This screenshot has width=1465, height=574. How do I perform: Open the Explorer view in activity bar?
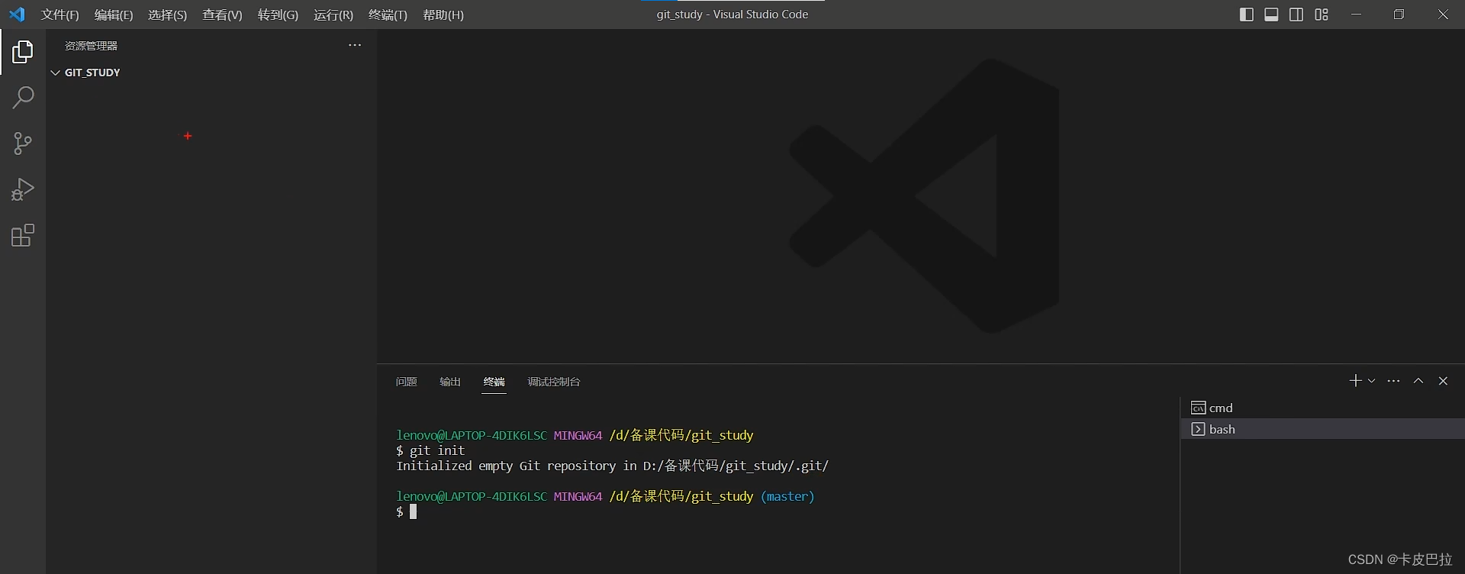click(23, 52)
